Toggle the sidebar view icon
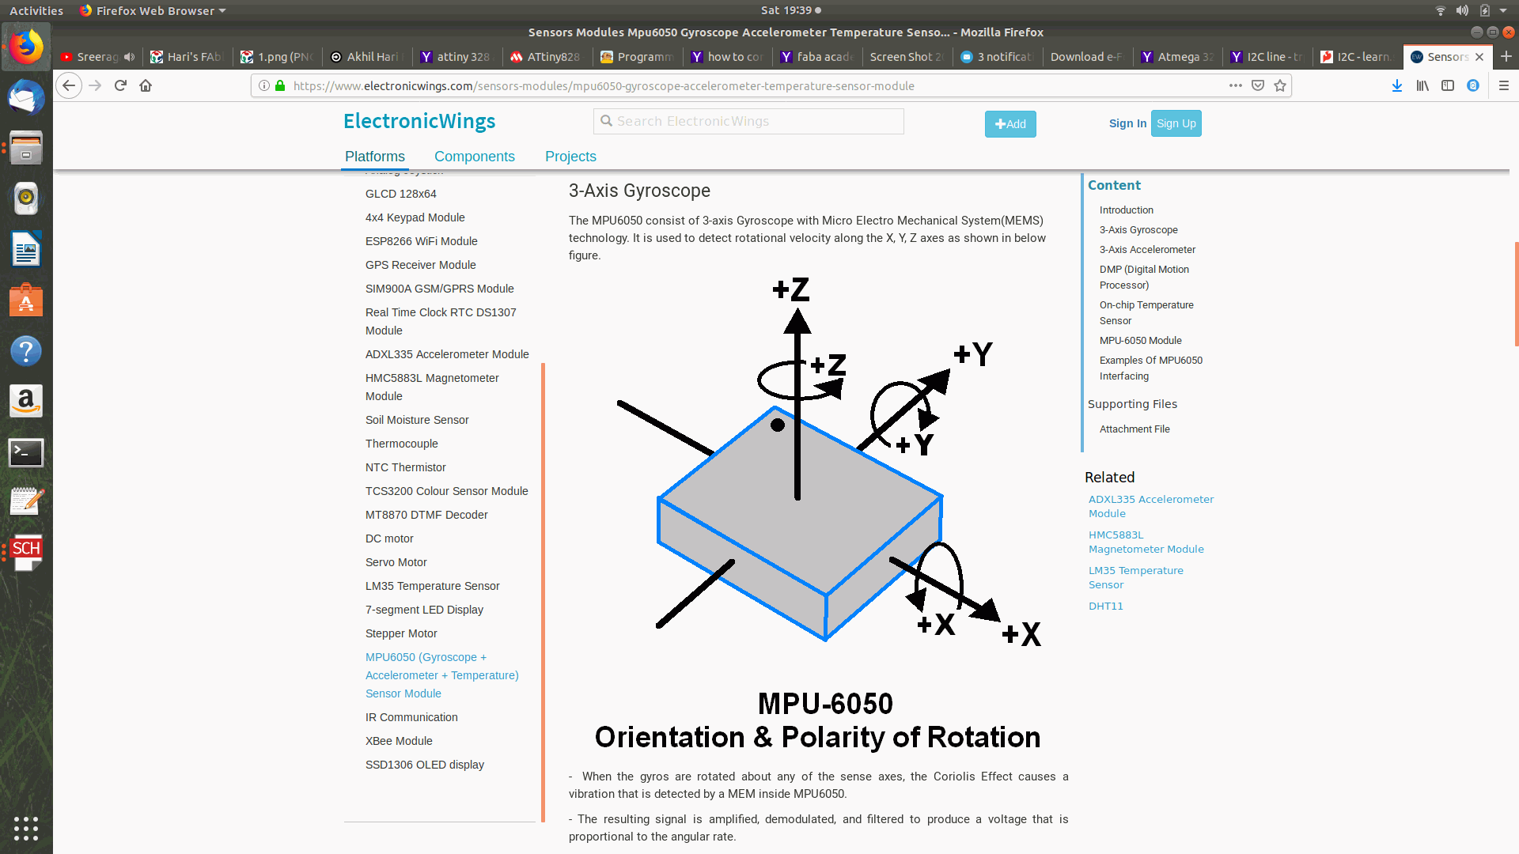Image resolution: width=1519 pixels, height=854 pixels. [x=1448, y=85]
